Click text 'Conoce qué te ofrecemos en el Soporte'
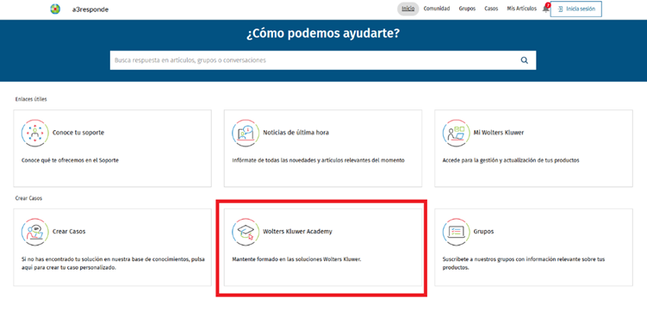 click(x=70, y=160)
